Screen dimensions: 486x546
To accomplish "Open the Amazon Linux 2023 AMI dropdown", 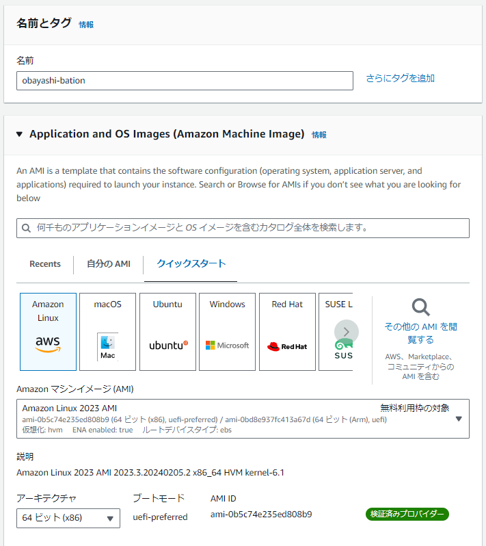I will [243, 419].
